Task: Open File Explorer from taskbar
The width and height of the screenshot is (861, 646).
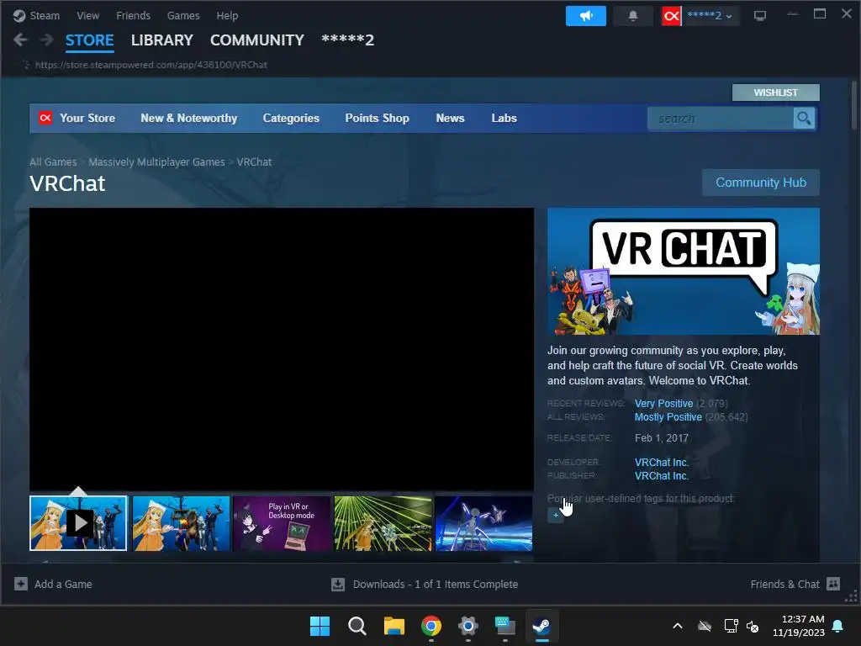Action: coord(394,626)
